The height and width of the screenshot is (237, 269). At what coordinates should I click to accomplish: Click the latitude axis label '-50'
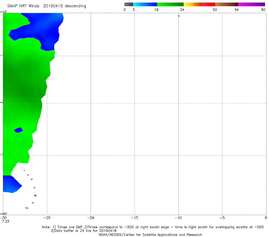click(3, 102)
